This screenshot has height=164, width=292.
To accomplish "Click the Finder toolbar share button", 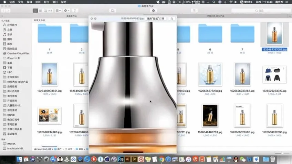I will click(75, 11).
